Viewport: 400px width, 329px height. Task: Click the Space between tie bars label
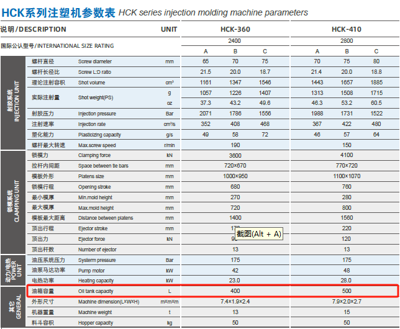(x=103, y=166)
